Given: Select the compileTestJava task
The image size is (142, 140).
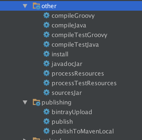Looking at the screenshot, I should pyautogui.click(x=75, y=45).
